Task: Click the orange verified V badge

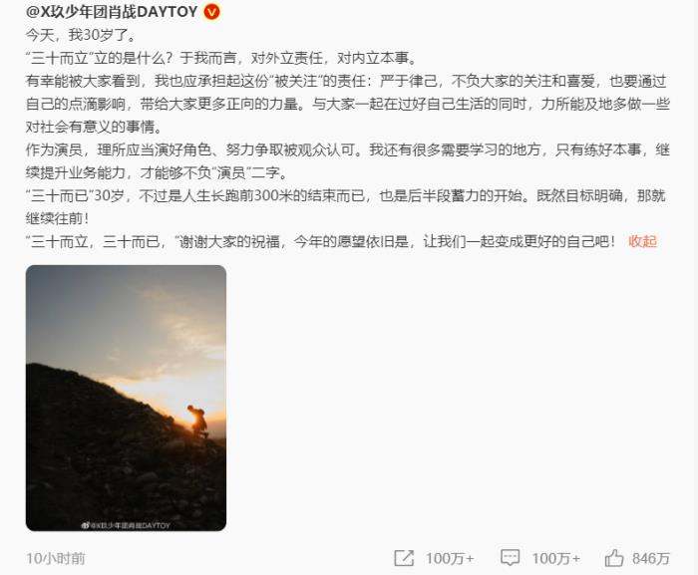Action: tap(211, 12)
